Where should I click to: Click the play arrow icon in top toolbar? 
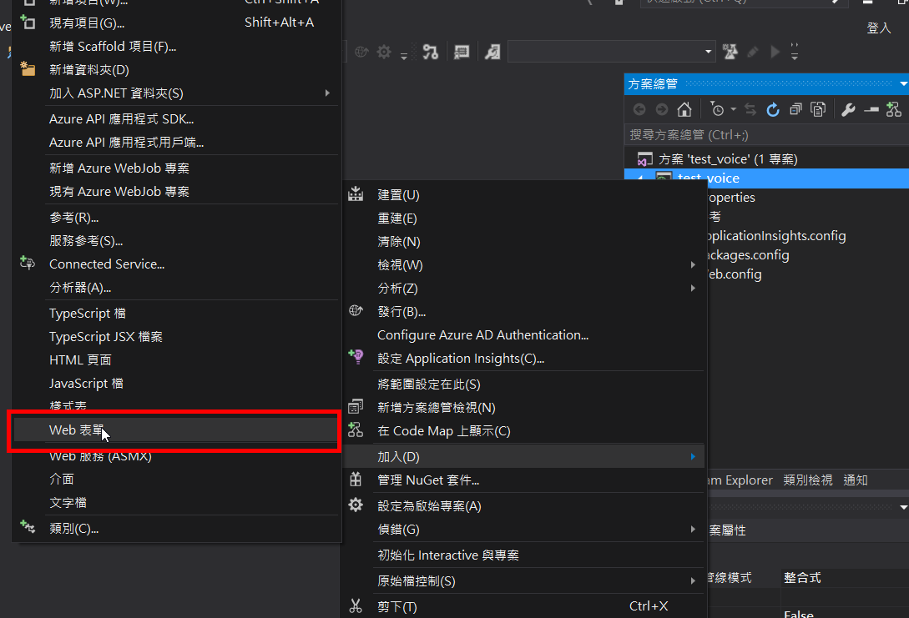[x=775, y=53]
